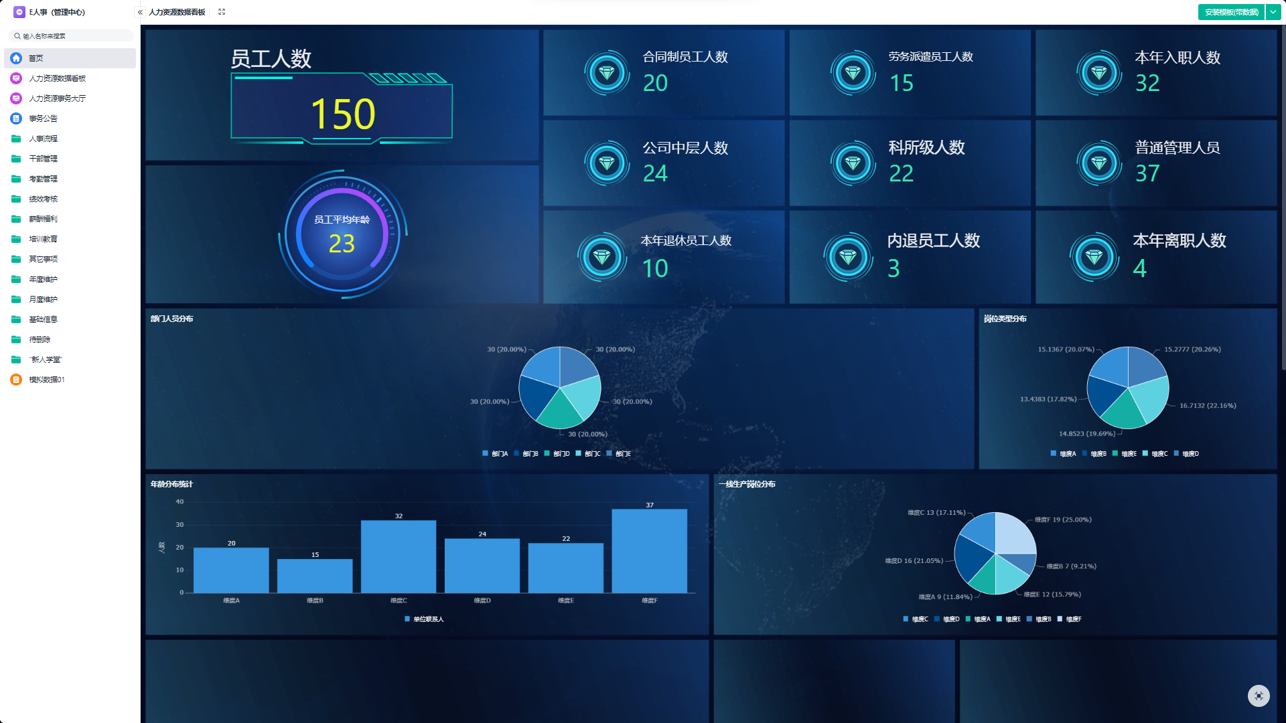
Task: Click the 安装模板(带数据) button
Action: (x=1231, y=12)
